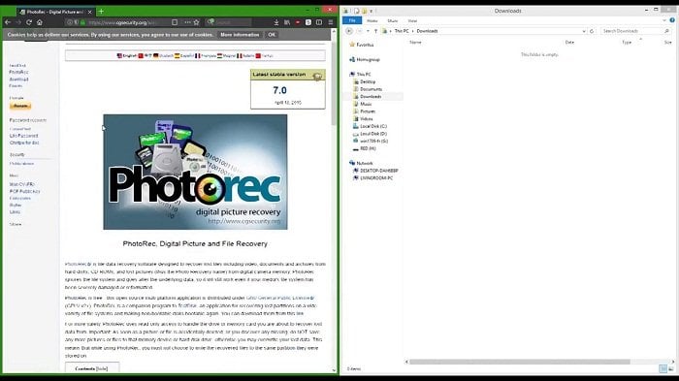Open GNU General Public License link
The image size is (679, 381).
(x=280, y=298)
